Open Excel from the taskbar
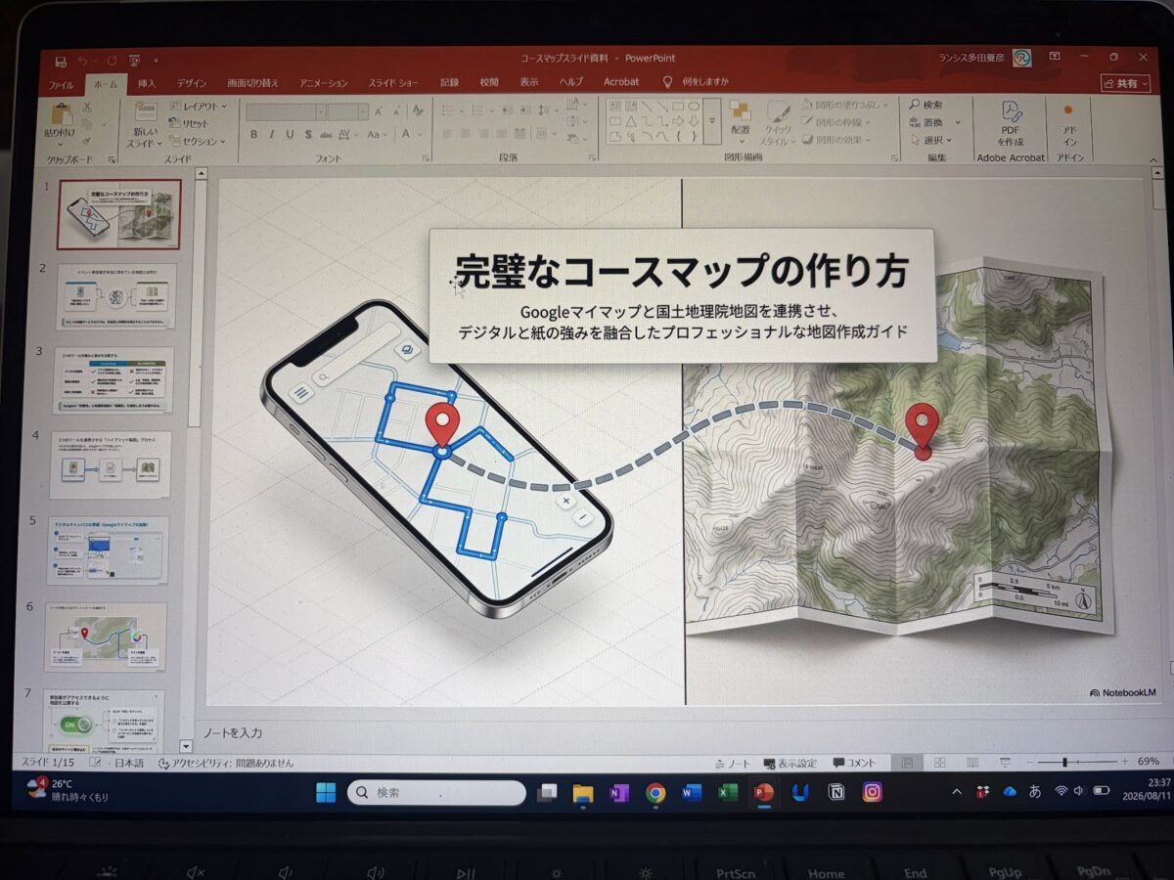Screen dimensions: 1174x880 (727, 793)
